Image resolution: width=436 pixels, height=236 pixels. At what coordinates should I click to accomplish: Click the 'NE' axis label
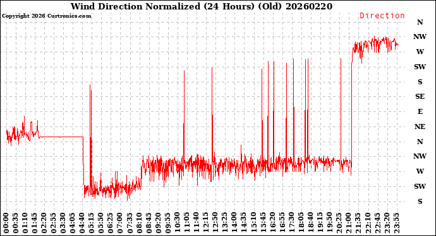[x=420, y=126]
